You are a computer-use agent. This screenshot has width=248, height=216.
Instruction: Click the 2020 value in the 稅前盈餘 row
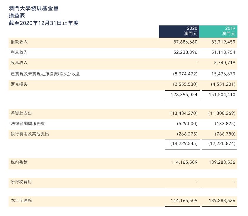click(x=184, y=162)
